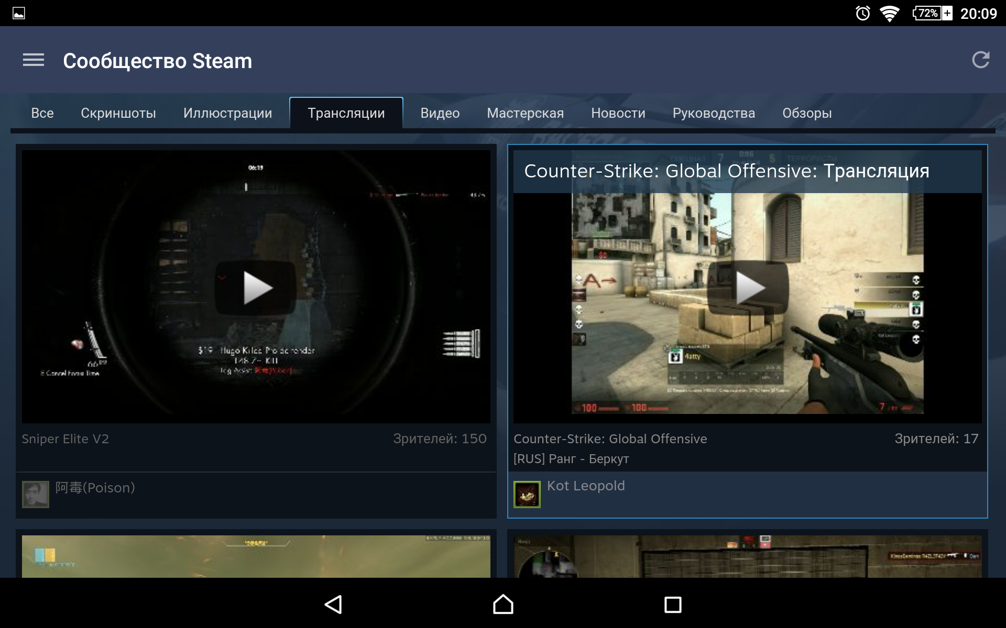Switch to the Иллюстрации tab
Screen dimensions: 1006x628
(x=227, y=113)
